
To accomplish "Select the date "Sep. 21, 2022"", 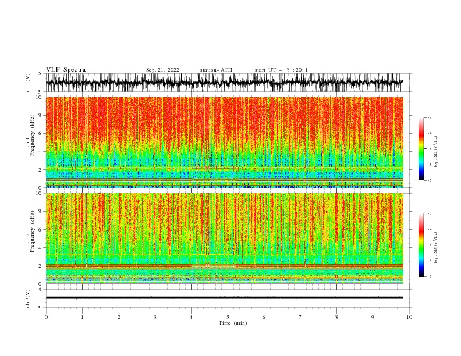I will coord(162,70).
